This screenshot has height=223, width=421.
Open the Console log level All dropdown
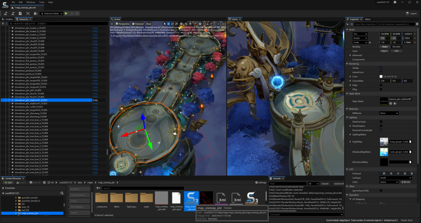click(x=313, y=184)
